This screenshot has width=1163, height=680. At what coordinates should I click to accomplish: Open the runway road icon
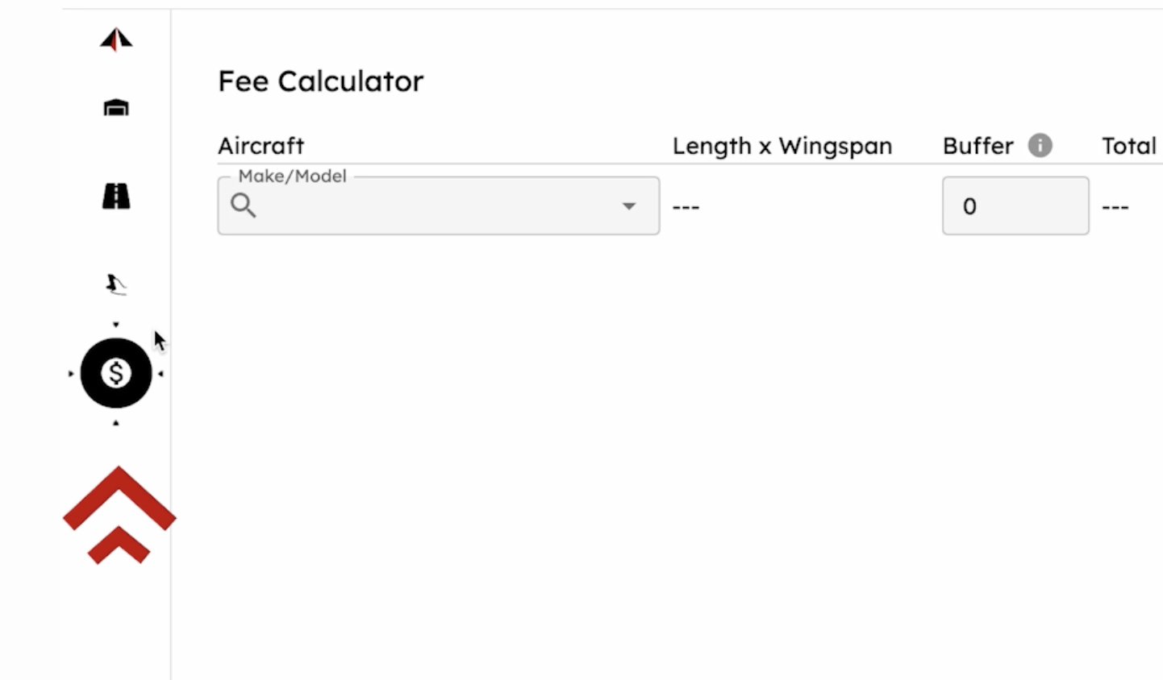coord(116,196)
